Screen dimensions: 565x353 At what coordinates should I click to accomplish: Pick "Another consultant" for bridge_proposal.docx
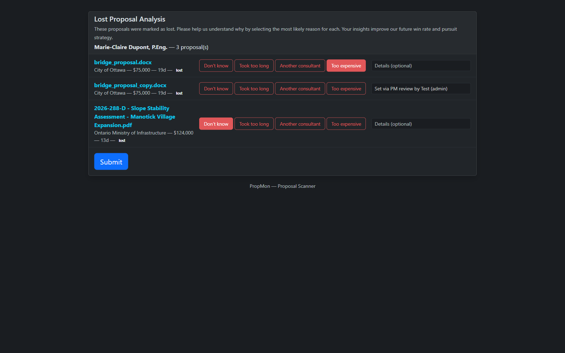(x=300, y=66)
